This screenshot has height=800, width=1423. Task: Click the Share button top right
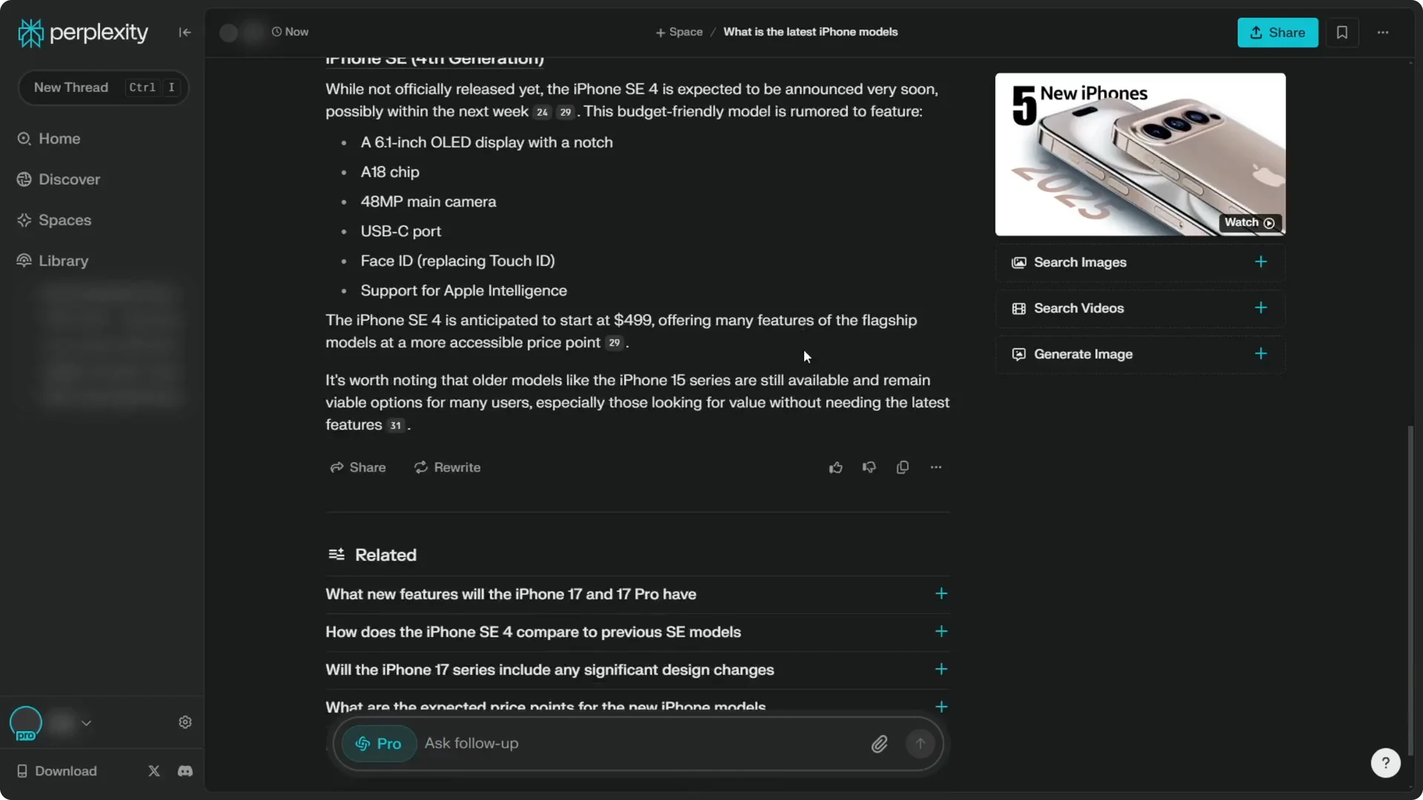[1278, 33]
